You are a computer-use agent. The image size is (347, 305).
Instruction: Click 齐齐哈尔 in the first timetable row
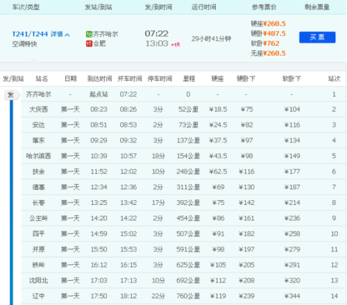click(x=38, y=94)
